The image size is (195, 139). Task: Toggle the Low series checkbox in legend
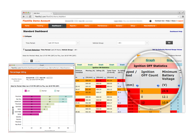[26, 91]
